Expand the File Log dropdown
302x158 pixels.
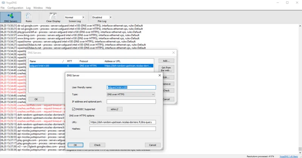(x=102, y=17)
